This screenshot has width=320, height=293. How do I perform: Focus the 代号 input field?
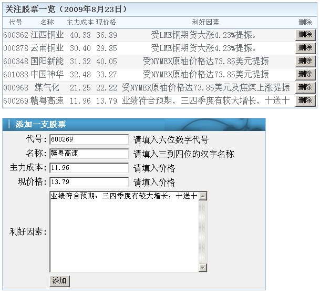[89, 139]
